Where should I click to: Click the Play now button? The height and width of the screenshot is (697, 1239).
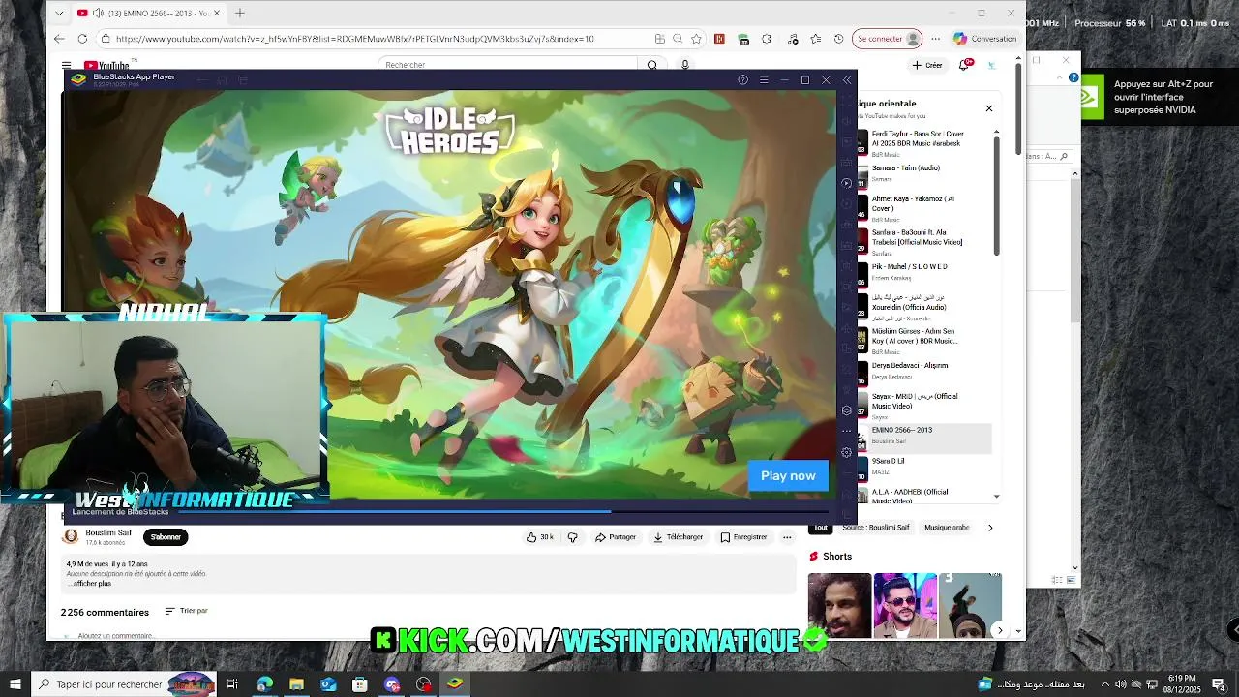coord(788,475)
